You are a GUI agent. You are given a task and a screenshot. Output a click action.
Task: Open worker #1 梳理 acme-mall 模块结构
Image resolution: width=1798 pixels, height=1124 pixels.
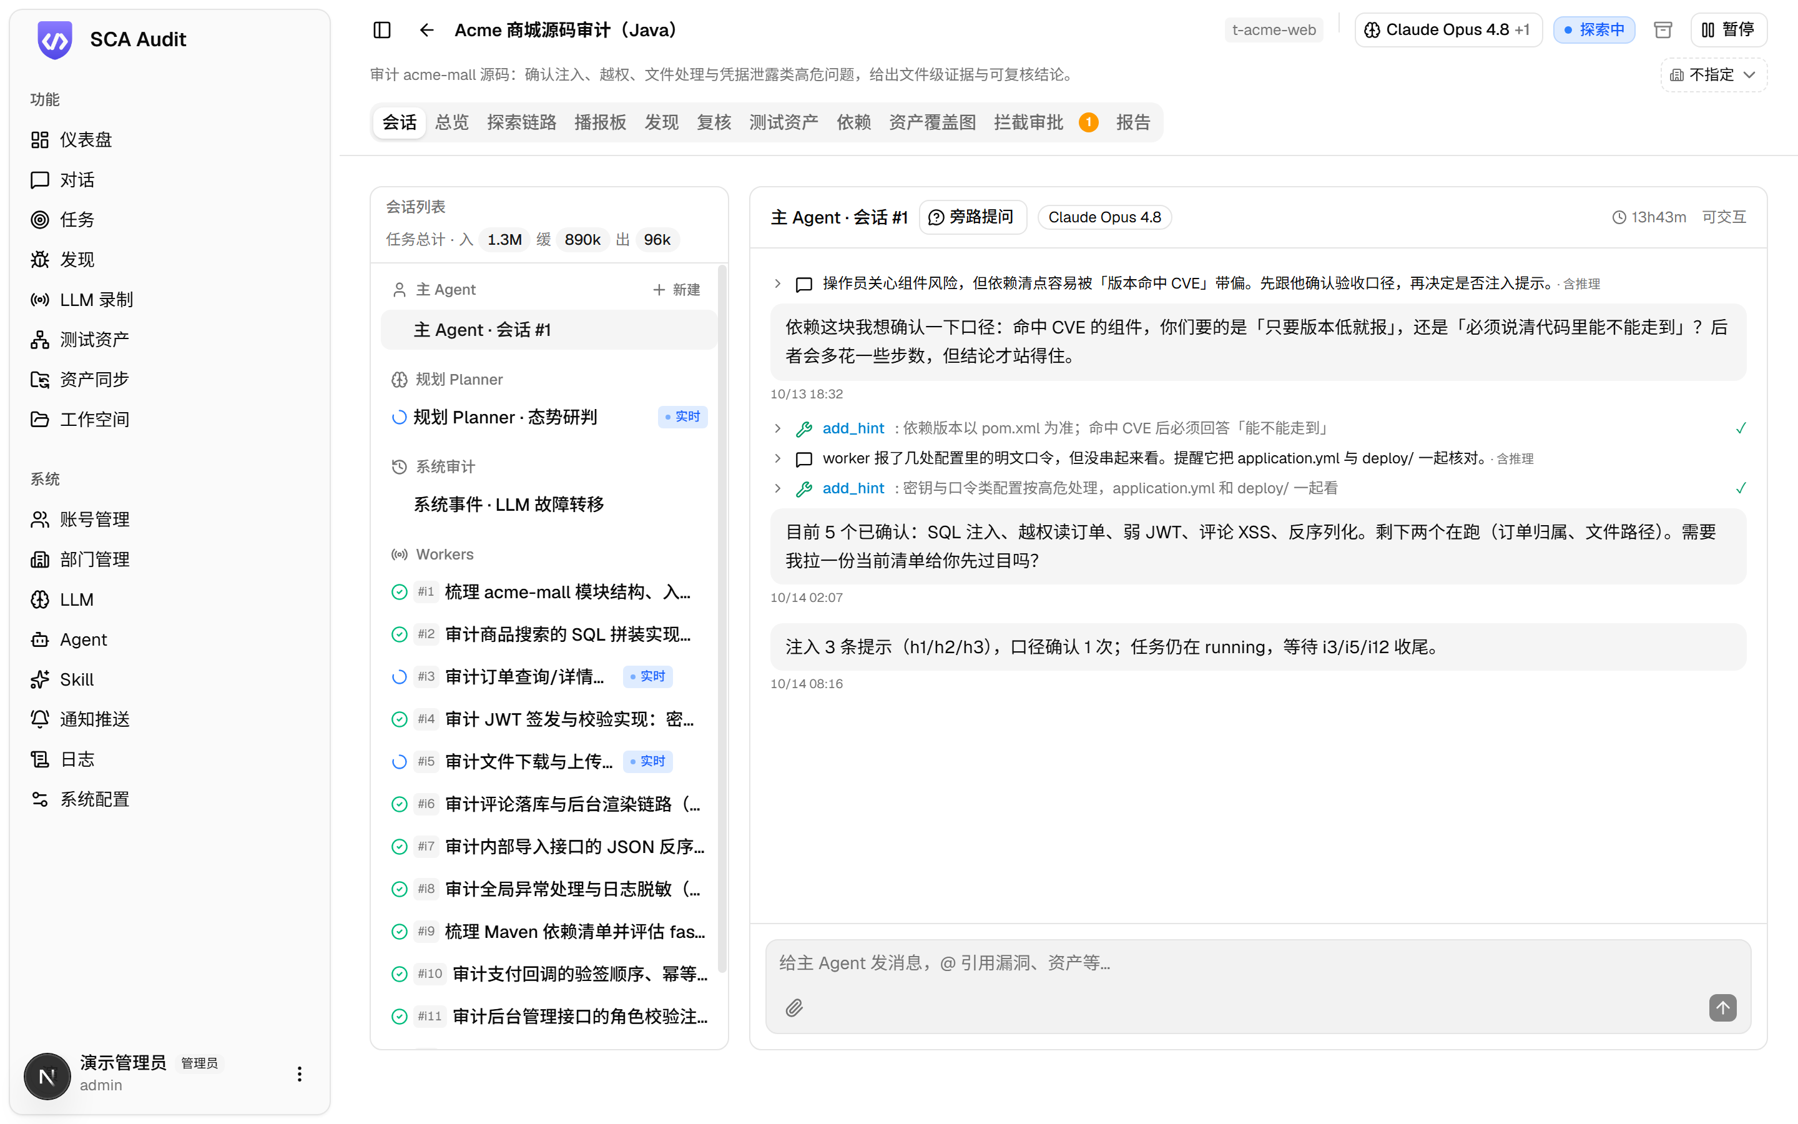click(548, 592)
